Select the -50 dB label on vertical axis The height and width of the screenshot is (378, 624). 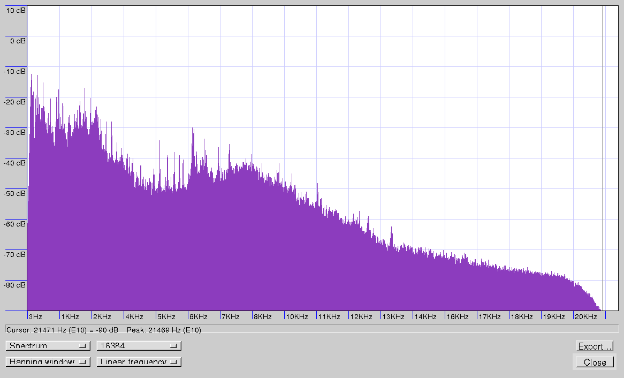pyautogui.click(x=15, y=193)
